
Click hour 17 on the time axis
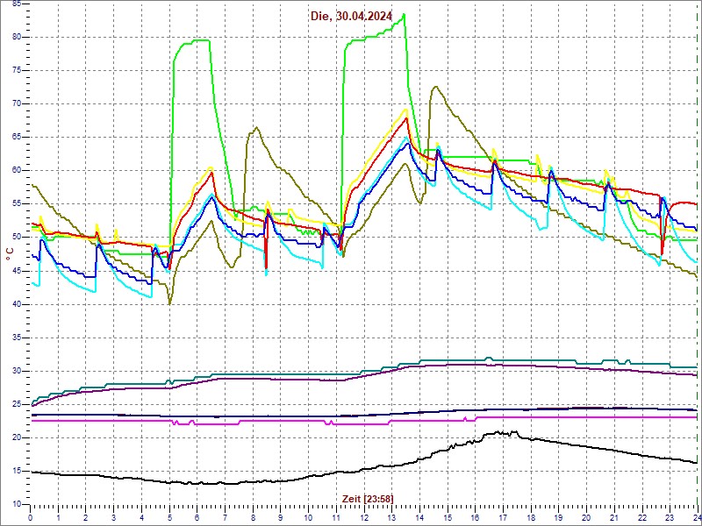pos(503,517)
